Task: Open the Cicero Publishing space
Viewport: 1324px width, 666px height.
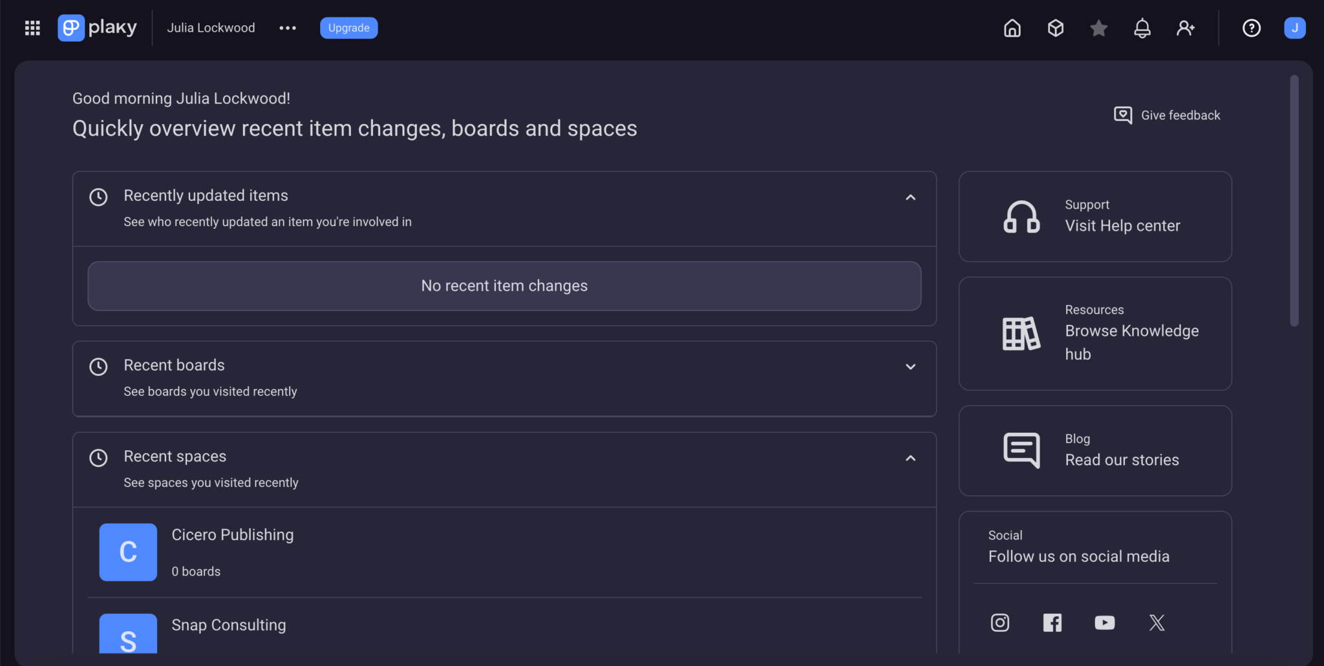Action: pos(232,535)
